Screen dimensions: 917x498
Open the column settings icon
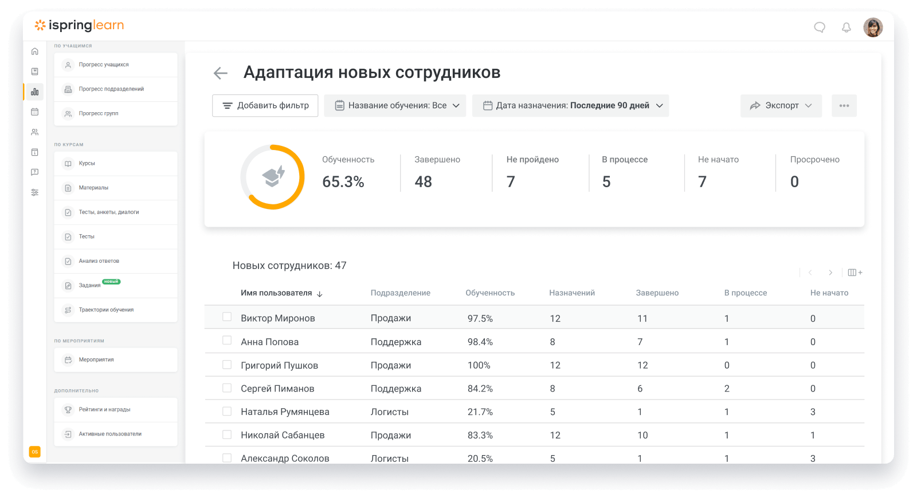855,272
